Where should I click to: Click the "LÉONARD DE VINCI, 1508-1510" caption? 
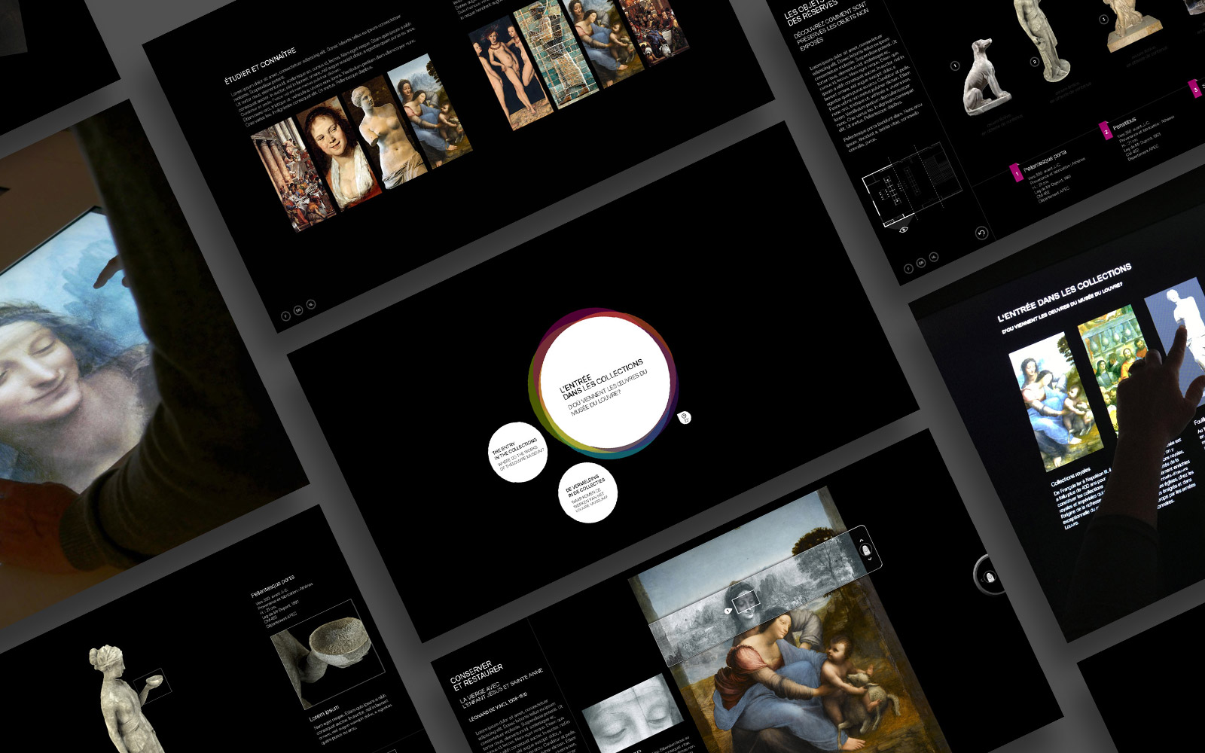(x=499, y=707)
